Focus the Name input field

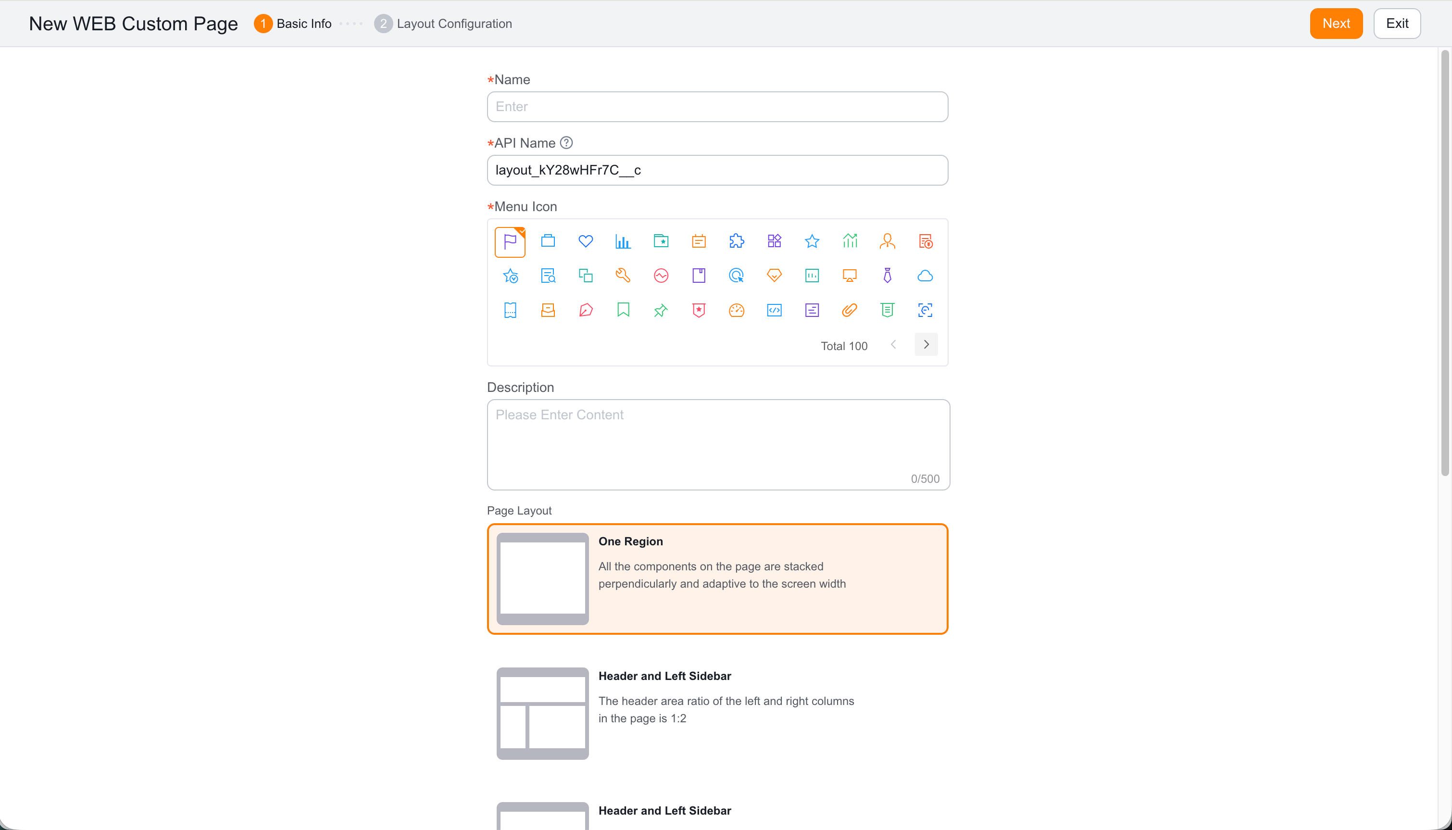point(717,107)
